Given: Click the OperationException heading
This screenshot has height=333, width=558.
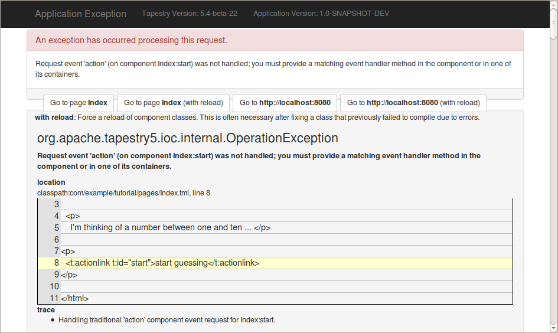Looking at the screenshot, I should (x=188, y=138).
